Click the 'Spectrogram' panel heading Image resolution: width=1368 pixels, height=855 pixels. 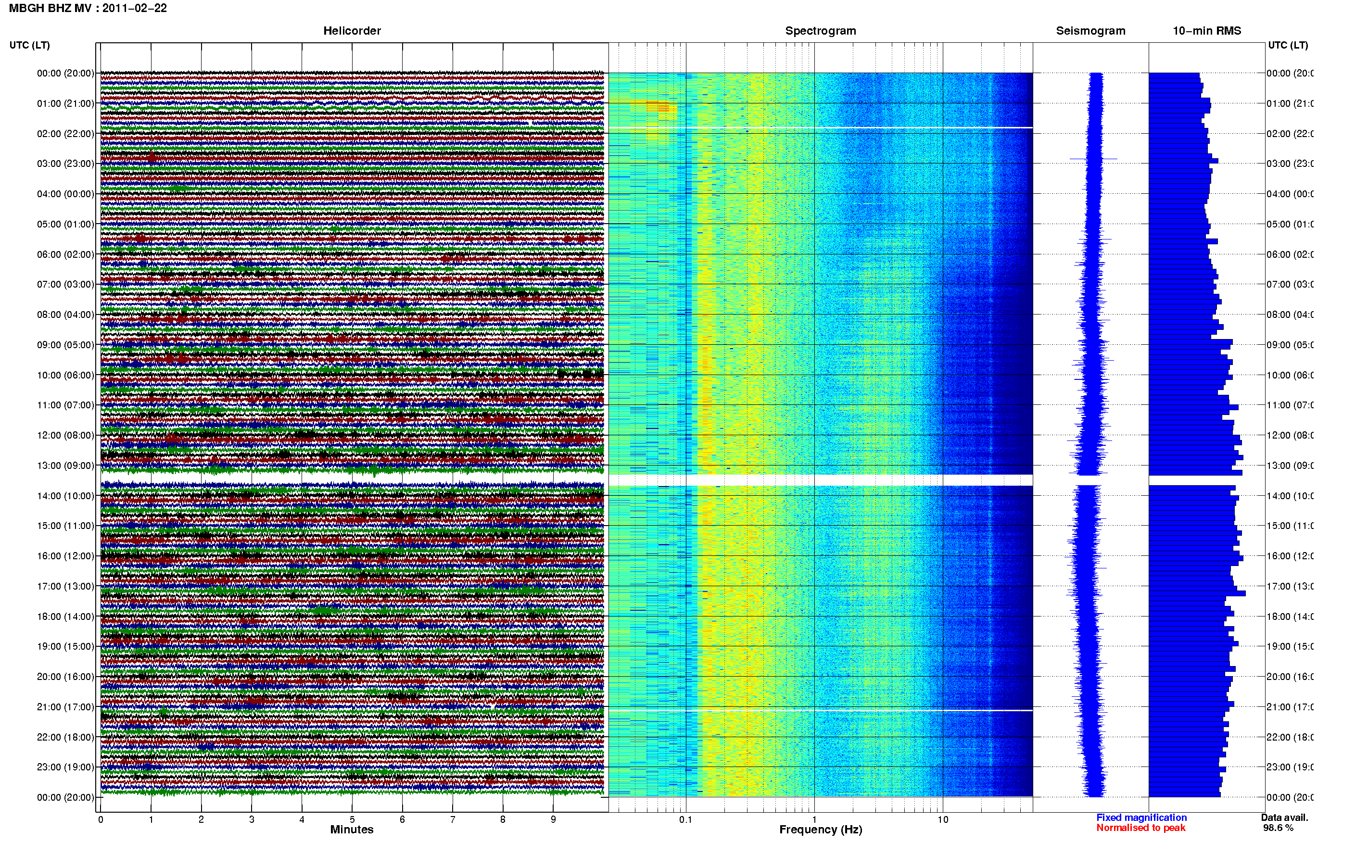click(820, 31)
